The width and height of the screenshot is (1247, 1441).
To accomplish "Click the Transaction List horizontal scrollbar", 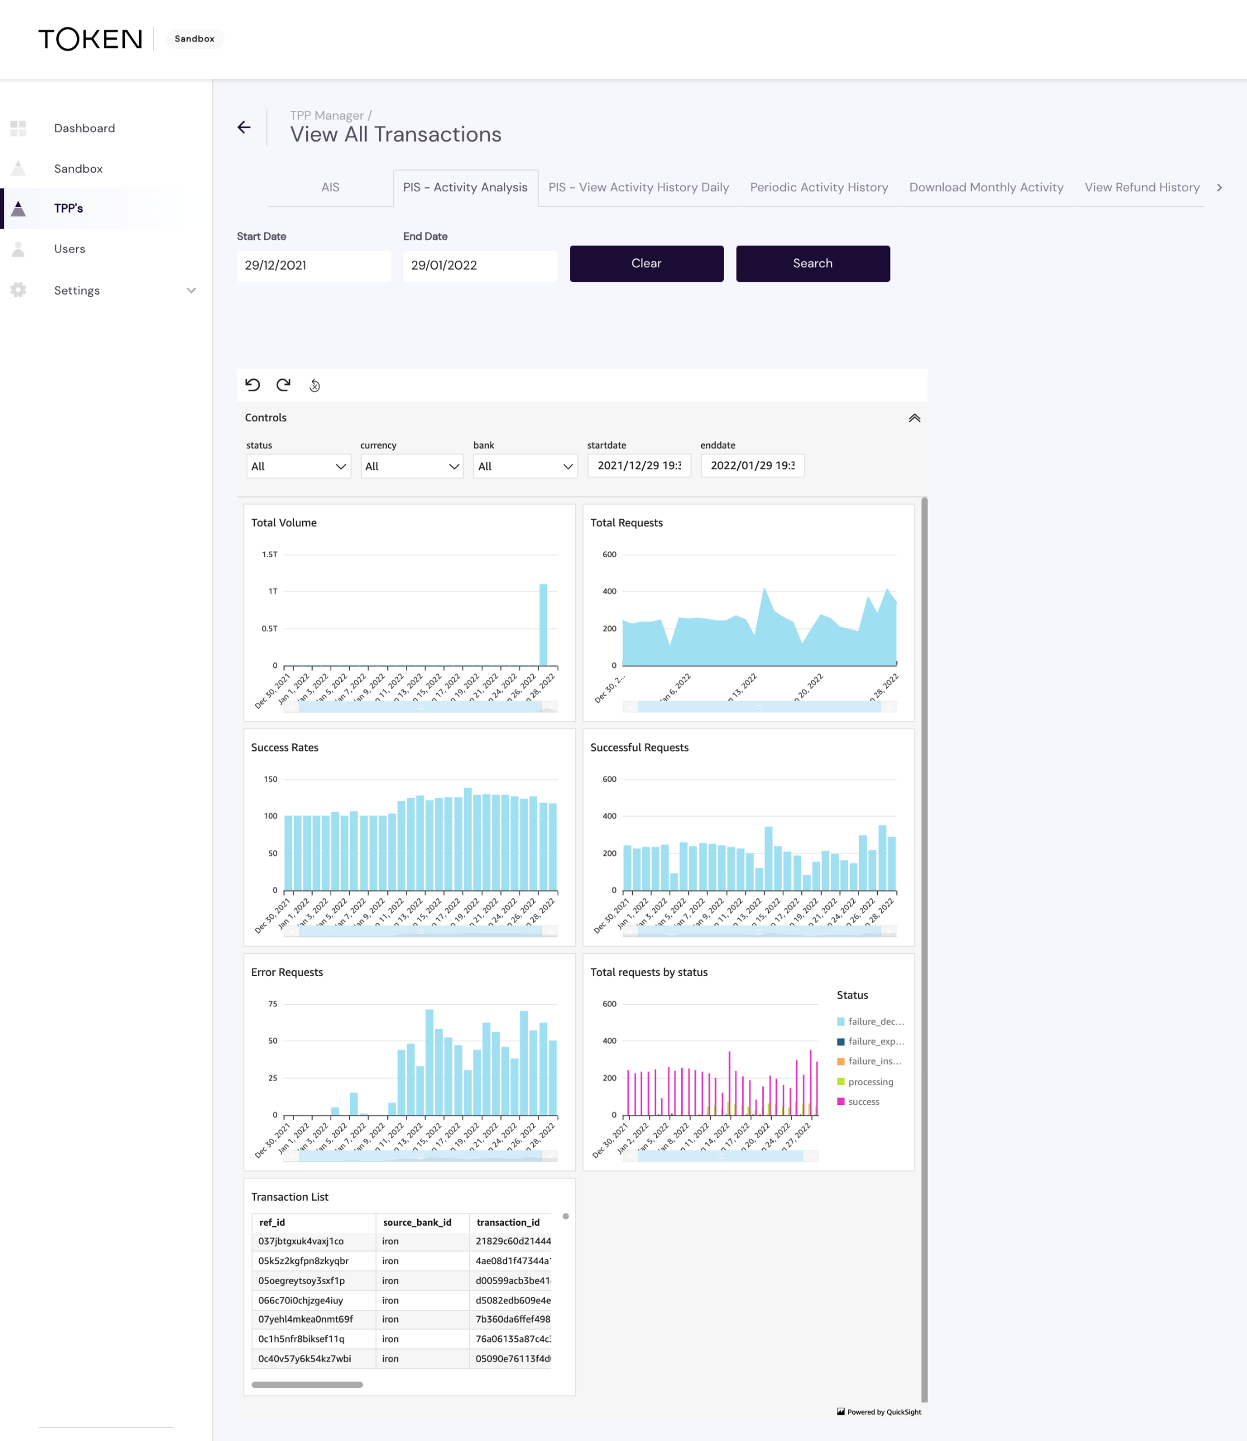I will 307,1385.
